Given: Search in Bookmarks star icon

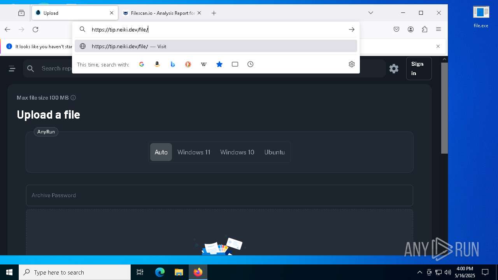Looking at the screenshot, I should (219, 64).
